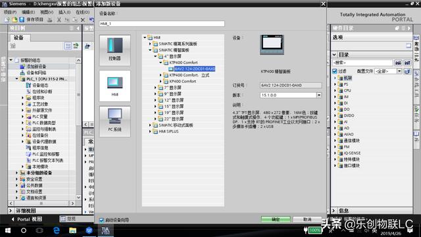Click the KTP400 device preview image
The image size is (421, 237).
pyautogui.click(x=272, y=45)
